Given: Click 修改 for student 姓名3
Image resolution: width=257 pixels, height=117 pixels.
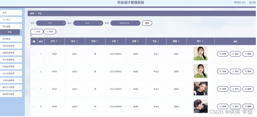Looking at the screenshot, I should coord(235,89).
